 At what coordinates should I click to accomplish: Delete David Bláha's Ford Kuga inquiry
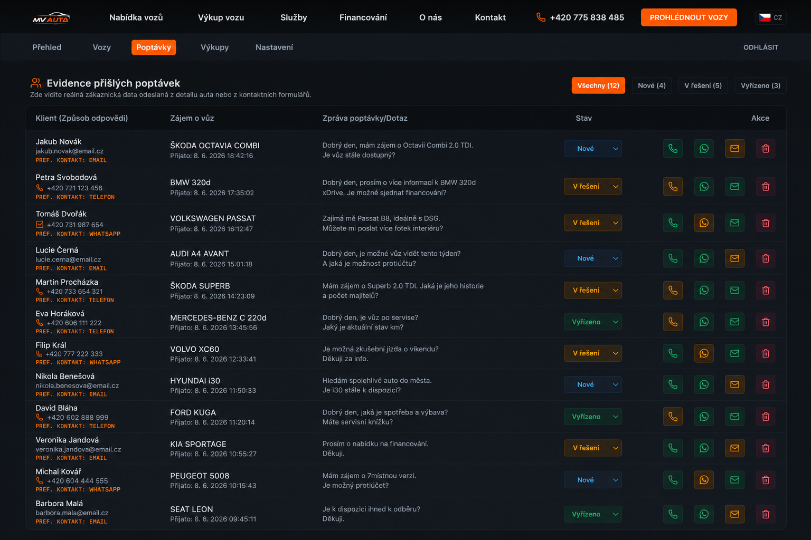coord(766,417)
